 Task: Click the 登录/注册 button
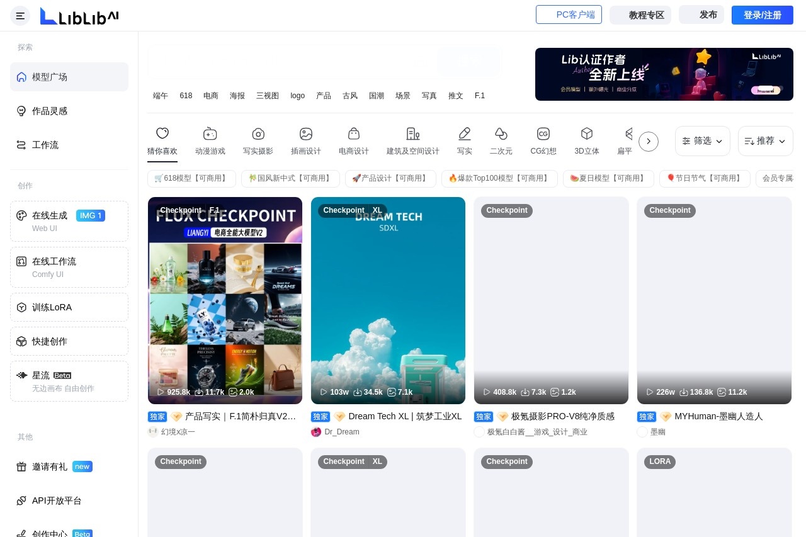click(762, 15)
